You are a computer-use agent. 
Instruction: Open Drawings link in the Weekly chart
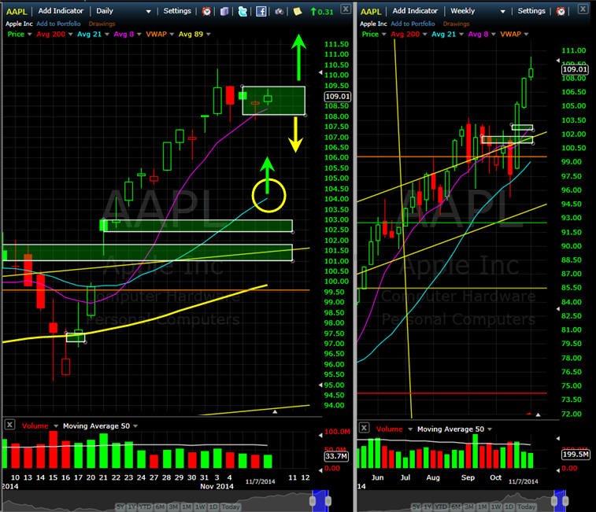pyautogui.click(x=456, y=24)
